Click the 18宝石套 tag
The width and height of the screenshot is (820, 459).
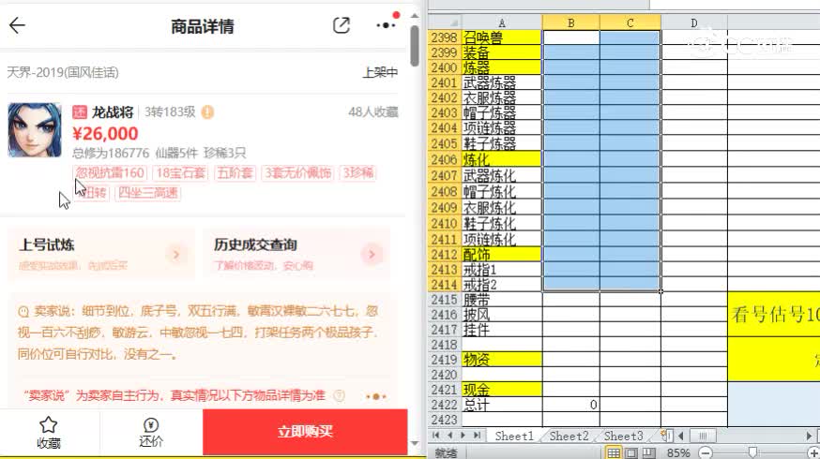point(180,173)
